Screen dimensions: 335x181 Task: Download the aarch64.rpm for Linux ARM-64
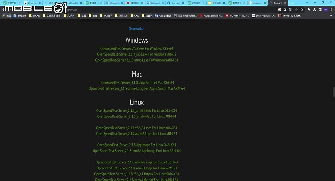[137, 134]
